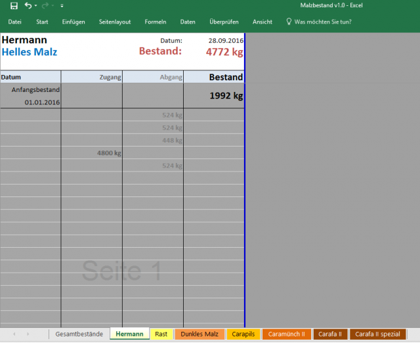
Task: Open the Überprüfen ribbon tab
Action: pos(224,22)
